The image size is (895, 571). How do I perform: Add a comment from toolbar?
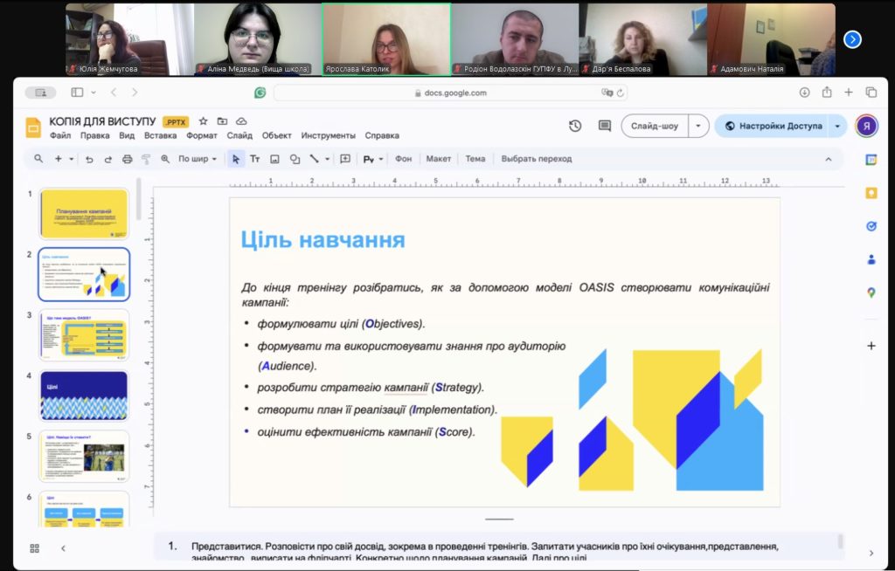[345, 159]
